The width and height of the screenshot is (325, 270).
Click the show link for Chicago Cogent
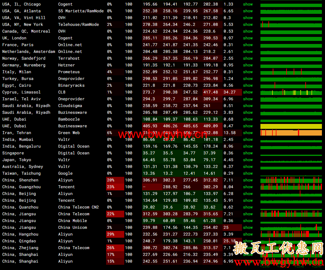(248, 4)
